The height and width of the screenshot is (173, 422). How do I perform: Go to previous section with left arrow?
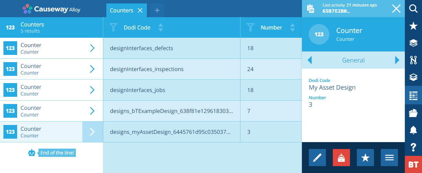coord(310,60)
